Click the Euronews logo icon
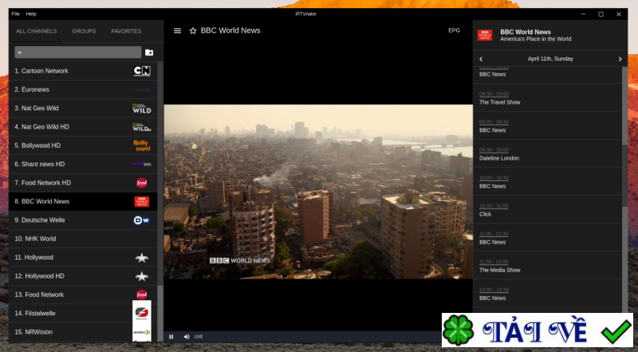The image size is (638, 352). coord(142,89)
